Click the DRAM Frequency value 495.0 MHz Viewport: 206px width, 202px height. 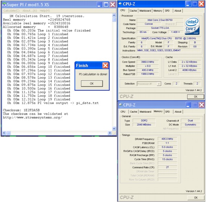pyautogui.click(x=167, y=139)
